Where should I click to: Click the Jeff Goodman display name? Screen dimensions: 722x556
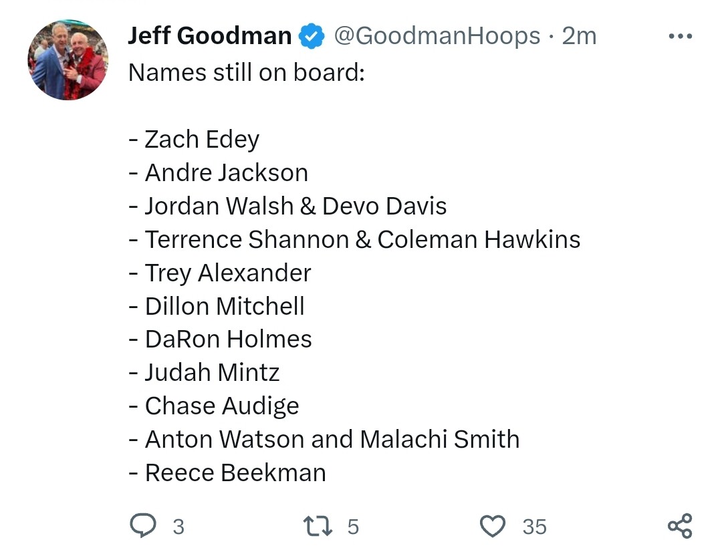tap(209, 36)
